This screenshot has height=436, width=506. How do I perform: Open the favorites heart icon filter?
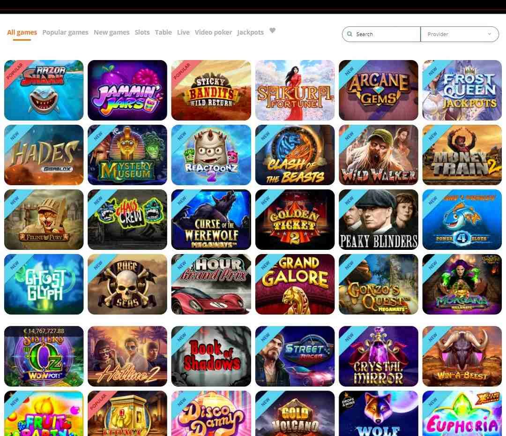click(272, 30)
